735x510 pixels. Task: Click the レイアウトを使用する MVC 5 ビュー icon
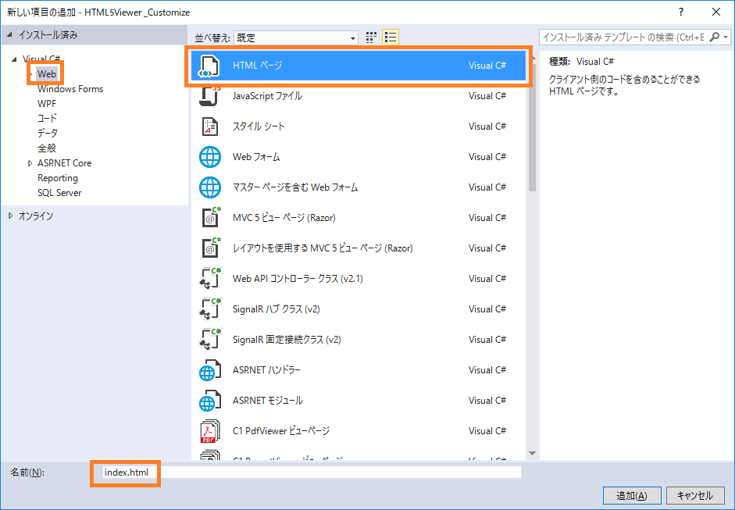point(210,248)
